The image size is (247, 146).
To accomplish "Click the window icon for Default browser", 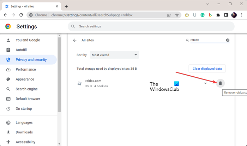I will coord(8,99).
